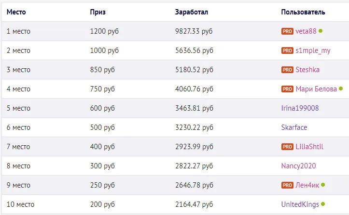Open Мари Белова profile

click(316, 89)
